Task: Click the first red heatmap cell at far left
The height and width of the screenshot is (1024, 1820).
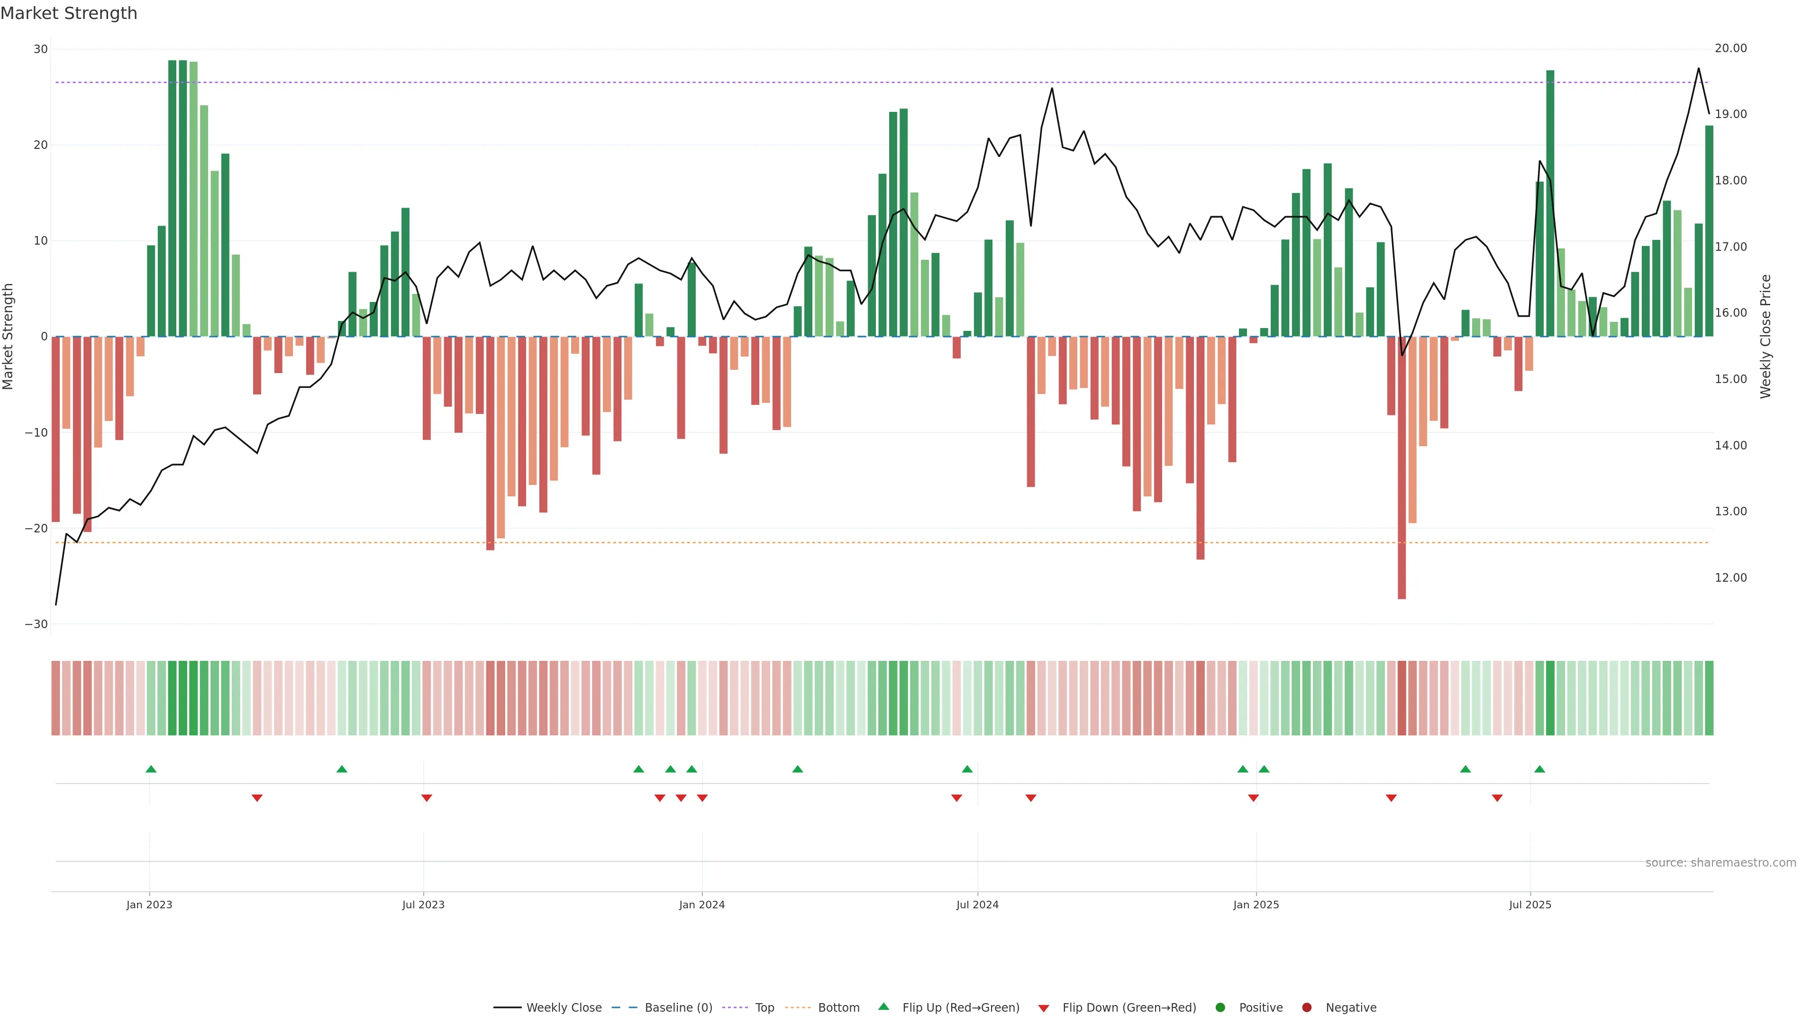Action: pyautogui.click(x=56, y=697)
